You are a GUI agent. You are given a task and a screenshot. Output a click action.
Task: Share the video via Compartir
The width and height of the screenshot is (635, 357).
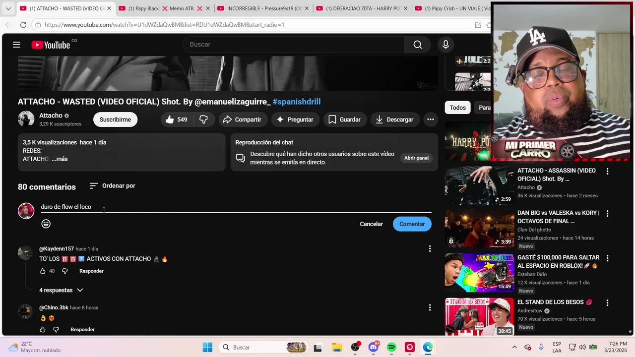coord(242,119)
